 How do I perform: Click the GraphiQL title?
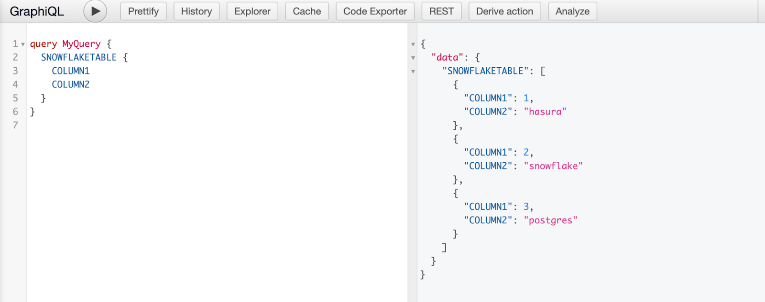[37, 11]
